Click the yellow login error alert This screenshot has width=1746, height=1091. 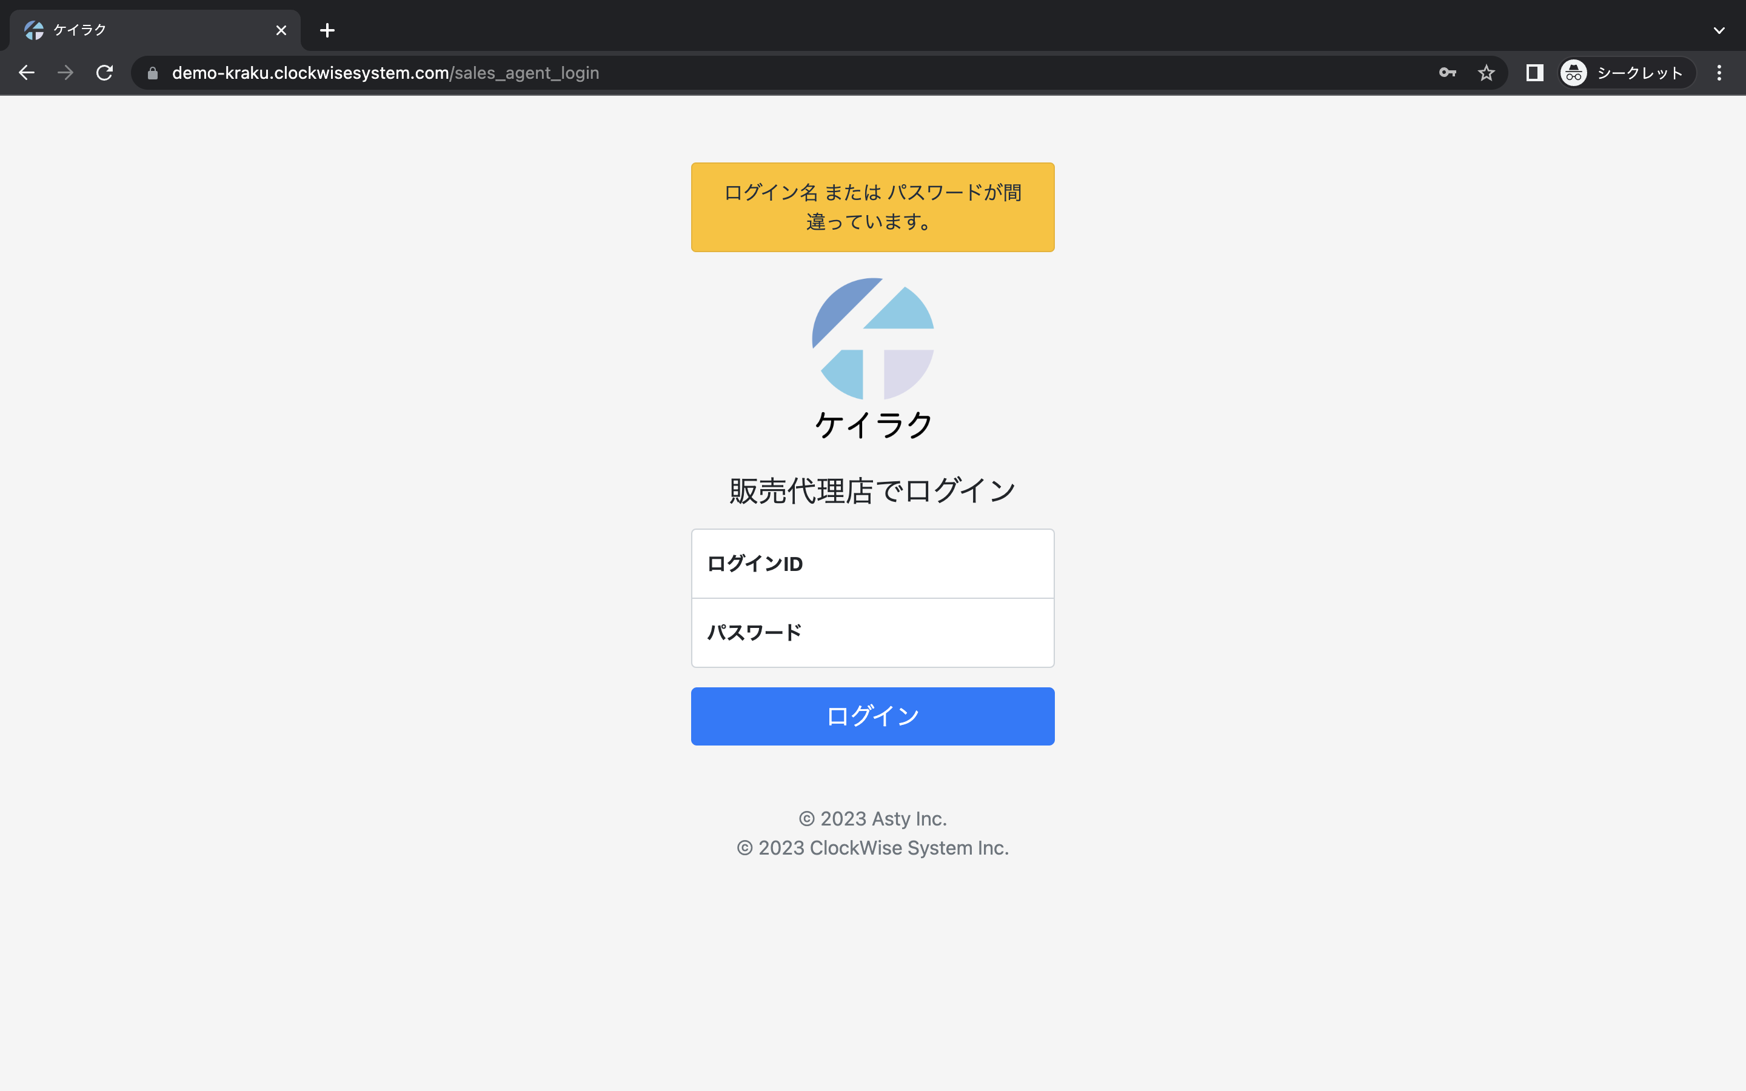pos(872,207)
